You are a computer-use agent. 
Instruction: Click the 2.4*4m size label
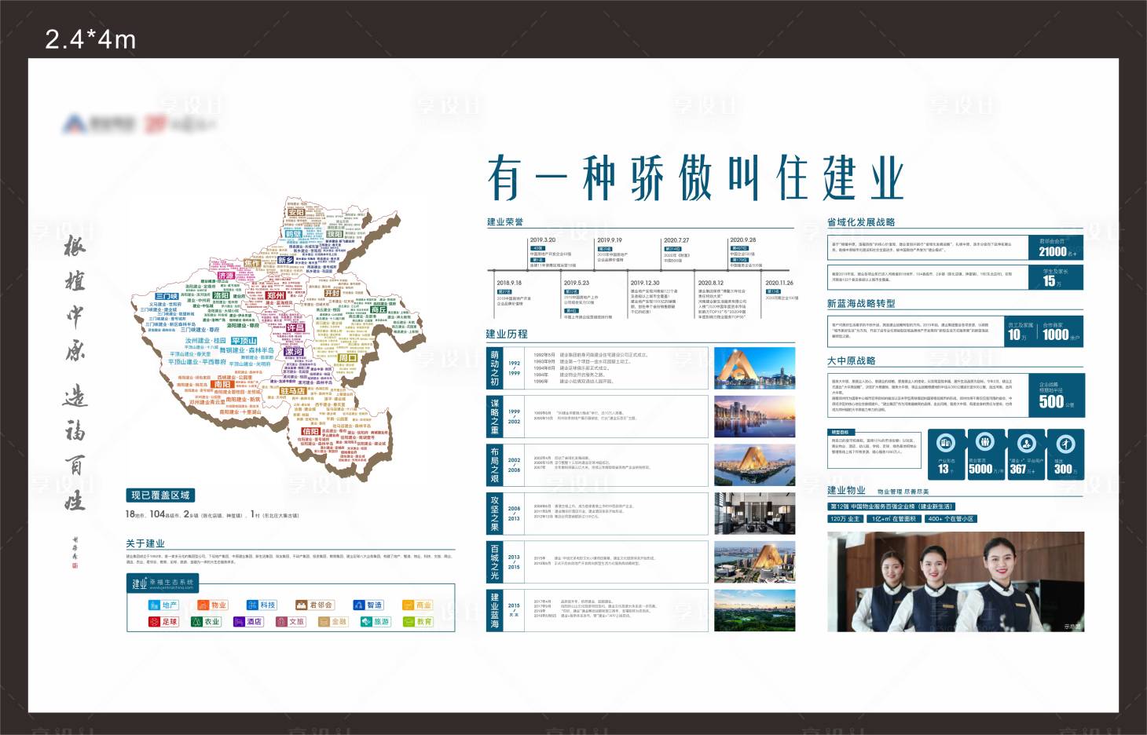[x=91, y=39]
